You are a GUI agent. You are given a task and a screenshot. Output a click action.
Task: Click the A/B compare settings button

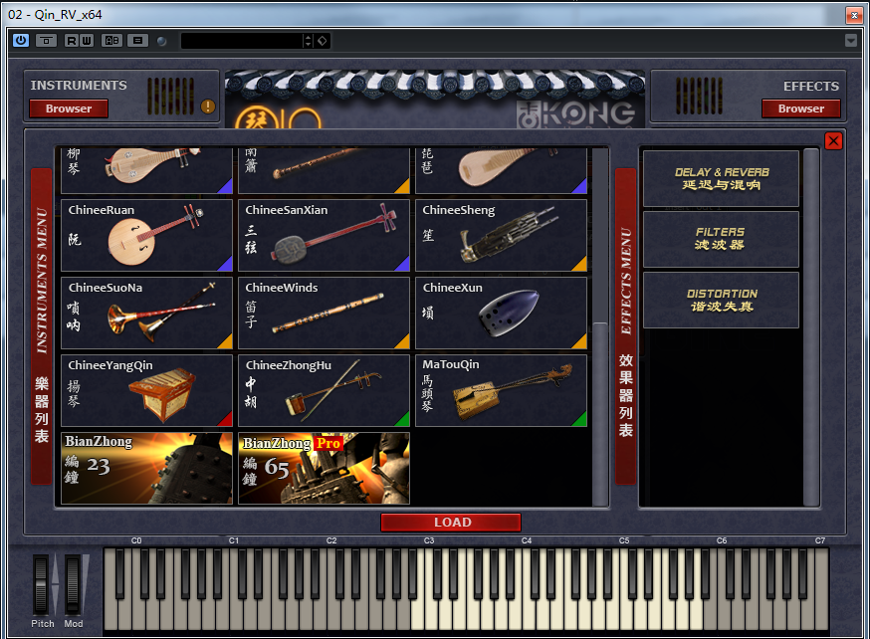coord(111,40)
